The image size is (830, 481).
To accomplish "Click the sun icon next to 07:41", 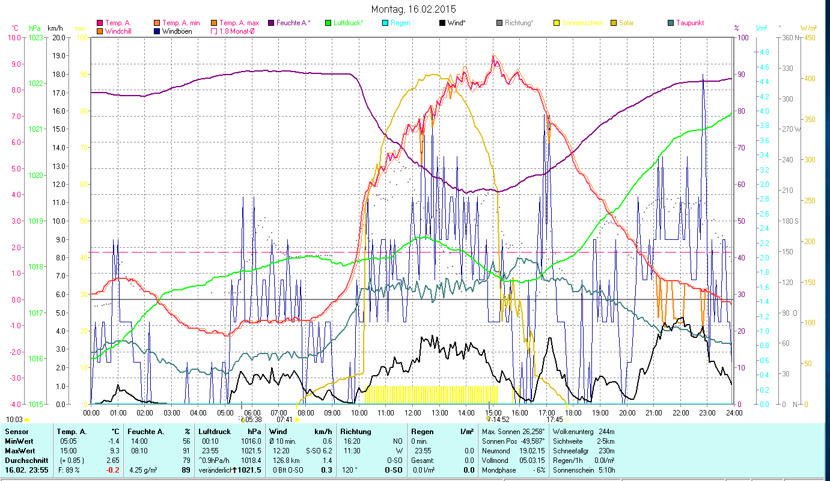I will pyautogui.click(x=297, y=420).
